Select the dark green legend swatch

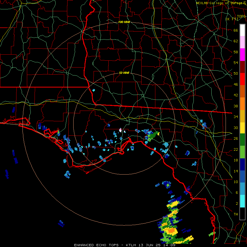coord(242,140)
